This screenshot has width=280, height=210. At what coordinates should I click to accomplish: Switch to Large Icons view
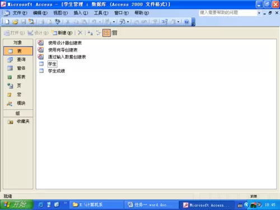pyautogui.click(x=90, y=33)
